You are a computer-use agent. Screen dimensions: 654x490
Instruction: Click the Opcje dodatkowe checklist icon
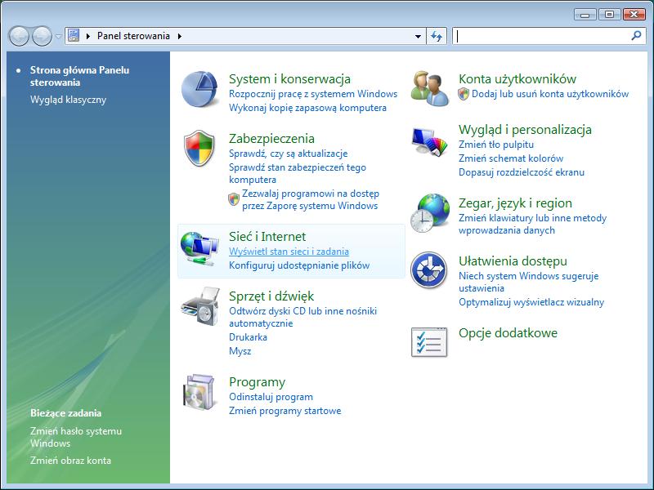[429, 341]
